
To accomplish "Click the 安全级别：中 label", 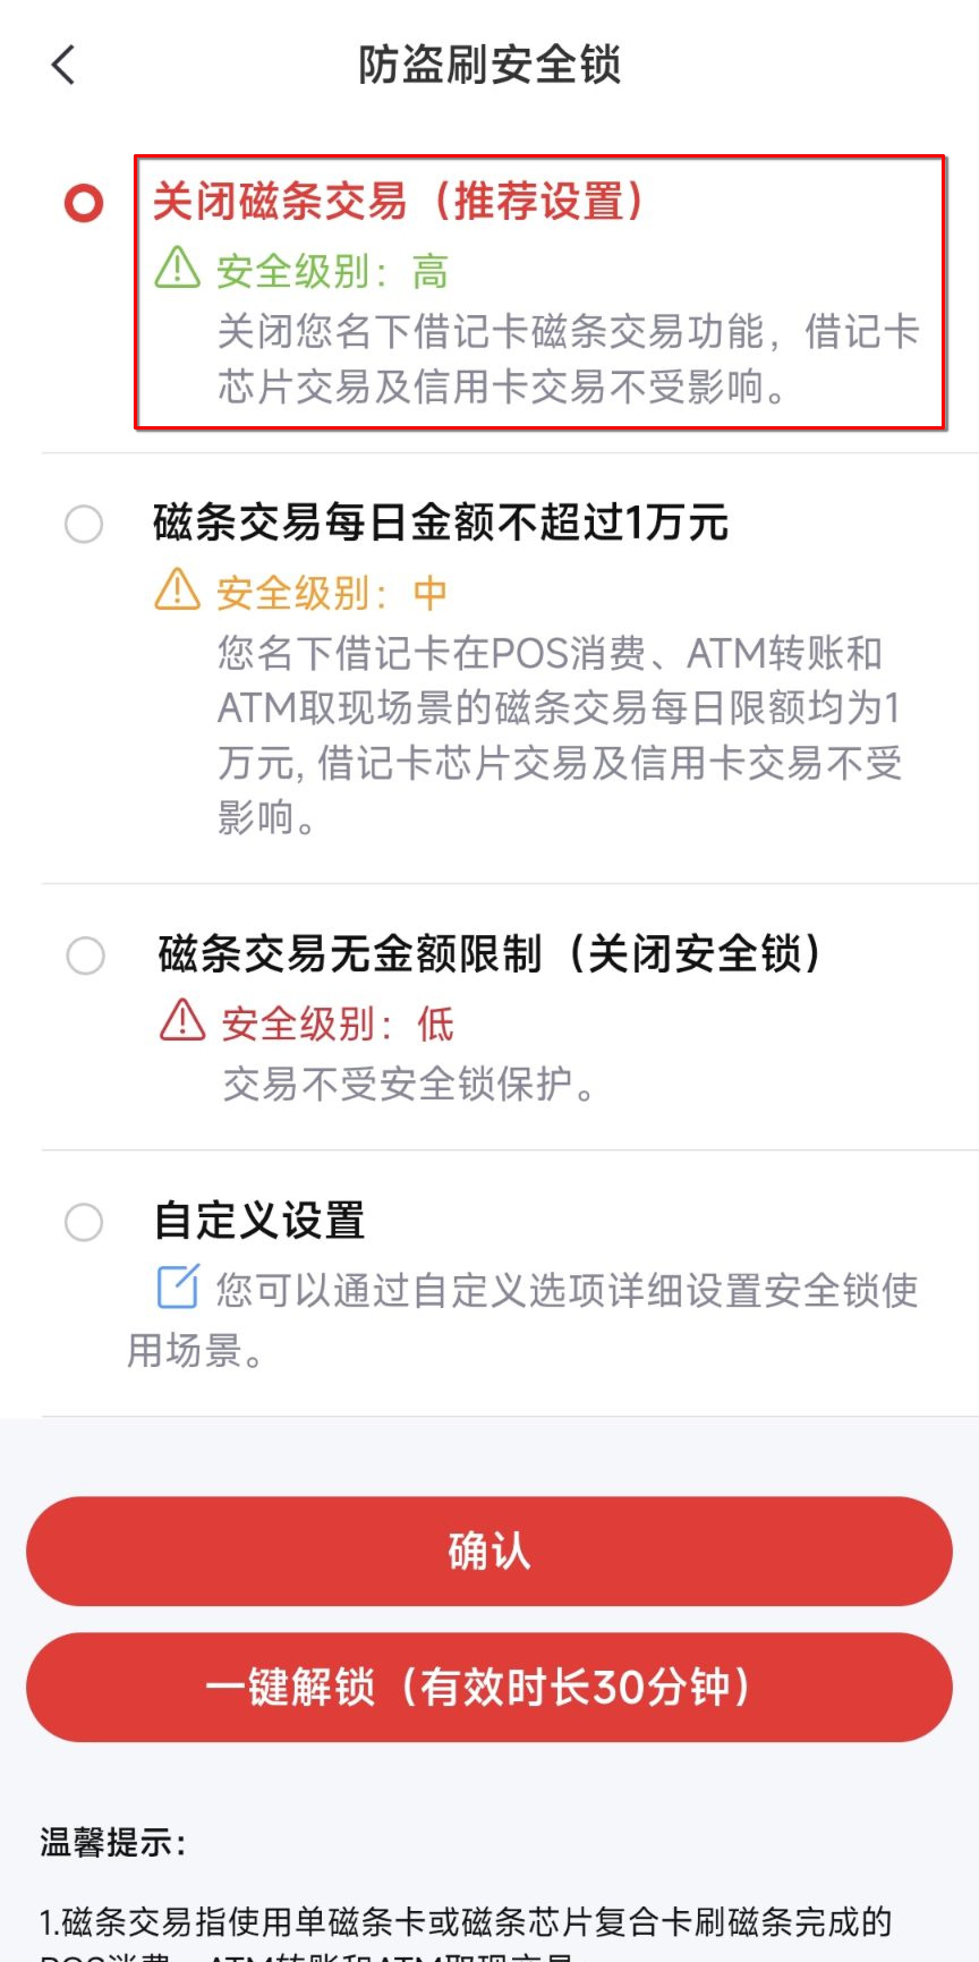I will 332,593.
